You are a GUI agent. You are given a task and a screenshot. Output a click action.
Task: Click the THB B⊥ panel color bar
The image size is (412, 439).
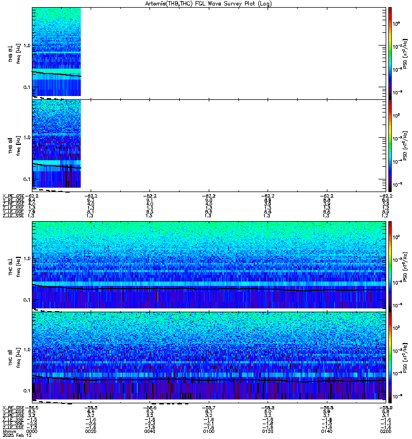point(390,53)
